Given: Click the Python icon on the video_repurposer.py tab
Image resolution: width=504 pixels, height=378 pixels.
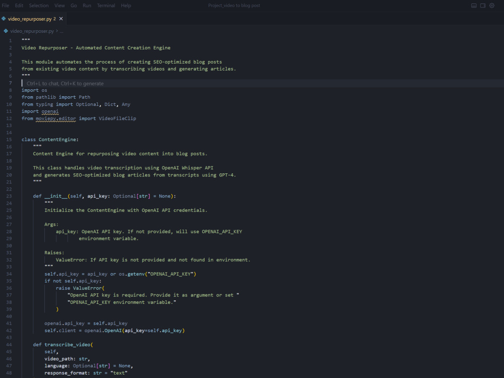Looking at the screenshot, I should (x=4, y=19).
